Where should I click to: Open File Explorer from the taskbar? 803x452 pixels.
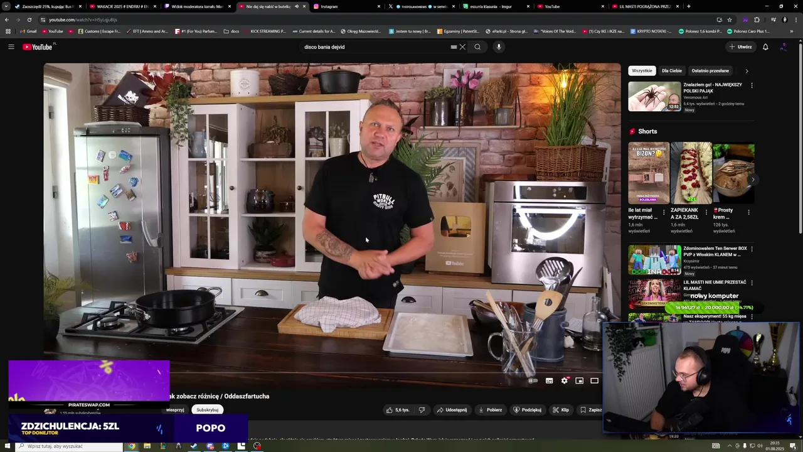click(x=147, y=446)
